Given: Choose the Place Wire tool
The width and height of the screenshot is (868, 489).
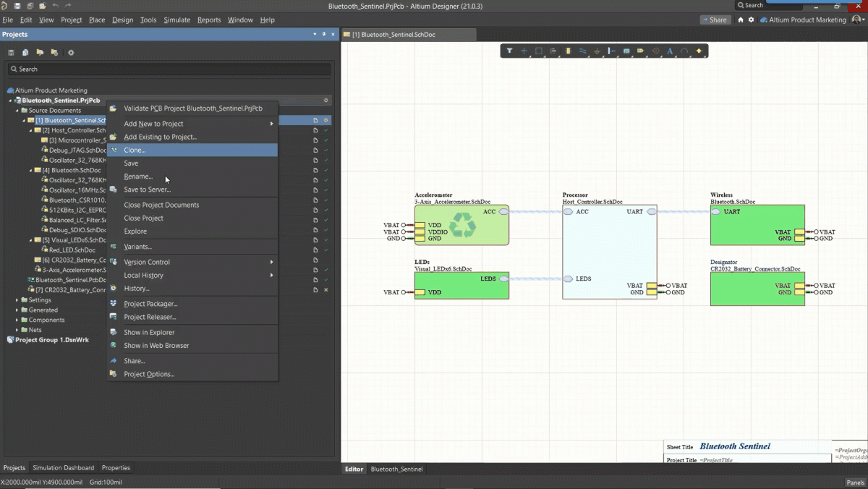Looking at the screenshot, I should click(582, 51).
